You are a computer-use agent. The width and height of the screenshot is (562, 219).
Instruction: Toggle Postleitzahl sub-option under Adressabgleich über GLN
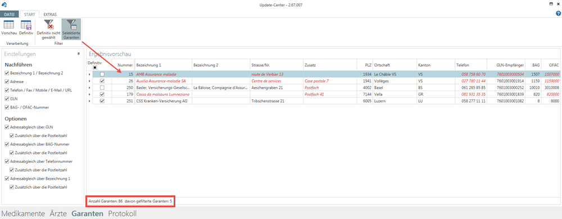pos(12,136)
